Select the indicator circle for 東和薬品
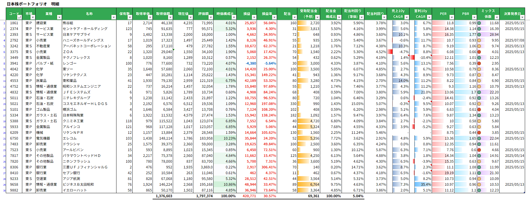This screenshot has width=530, height=203. (479, 81)
